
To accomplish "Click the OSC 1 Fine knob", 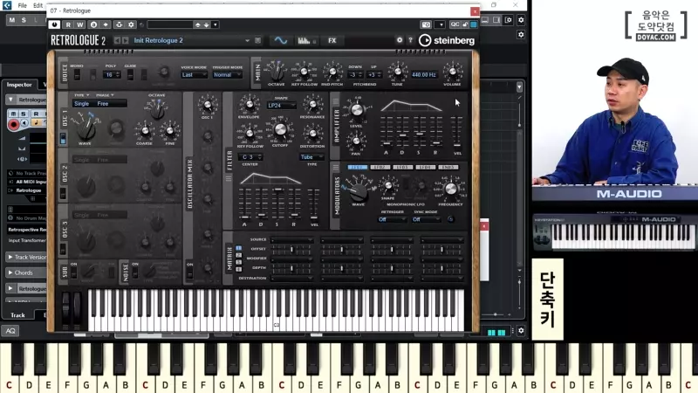I will pyautogui.click(x=169, y=131).
